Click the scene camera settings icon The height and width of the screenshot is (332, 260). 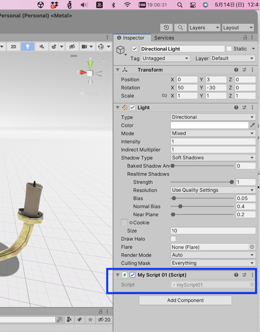pos(85,46)
